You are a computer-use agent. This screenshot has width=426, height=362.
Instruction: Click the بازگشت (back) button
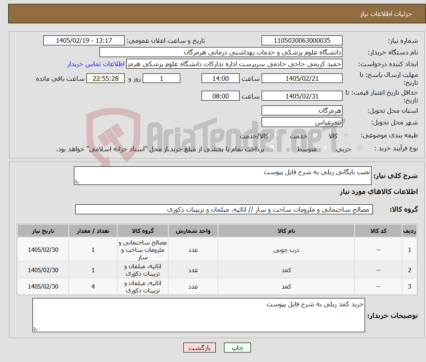click(199, 348)
